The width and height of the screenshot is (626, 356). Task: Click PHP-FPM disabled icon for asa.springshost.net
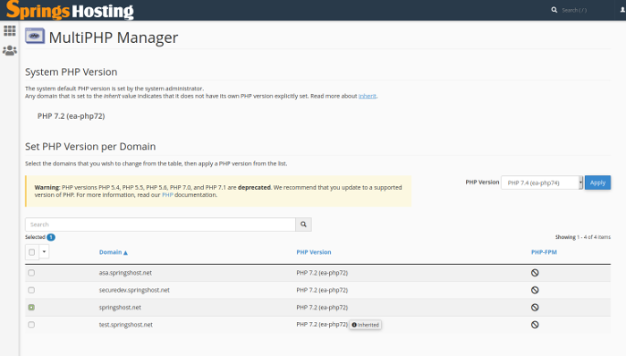point(535,273)
